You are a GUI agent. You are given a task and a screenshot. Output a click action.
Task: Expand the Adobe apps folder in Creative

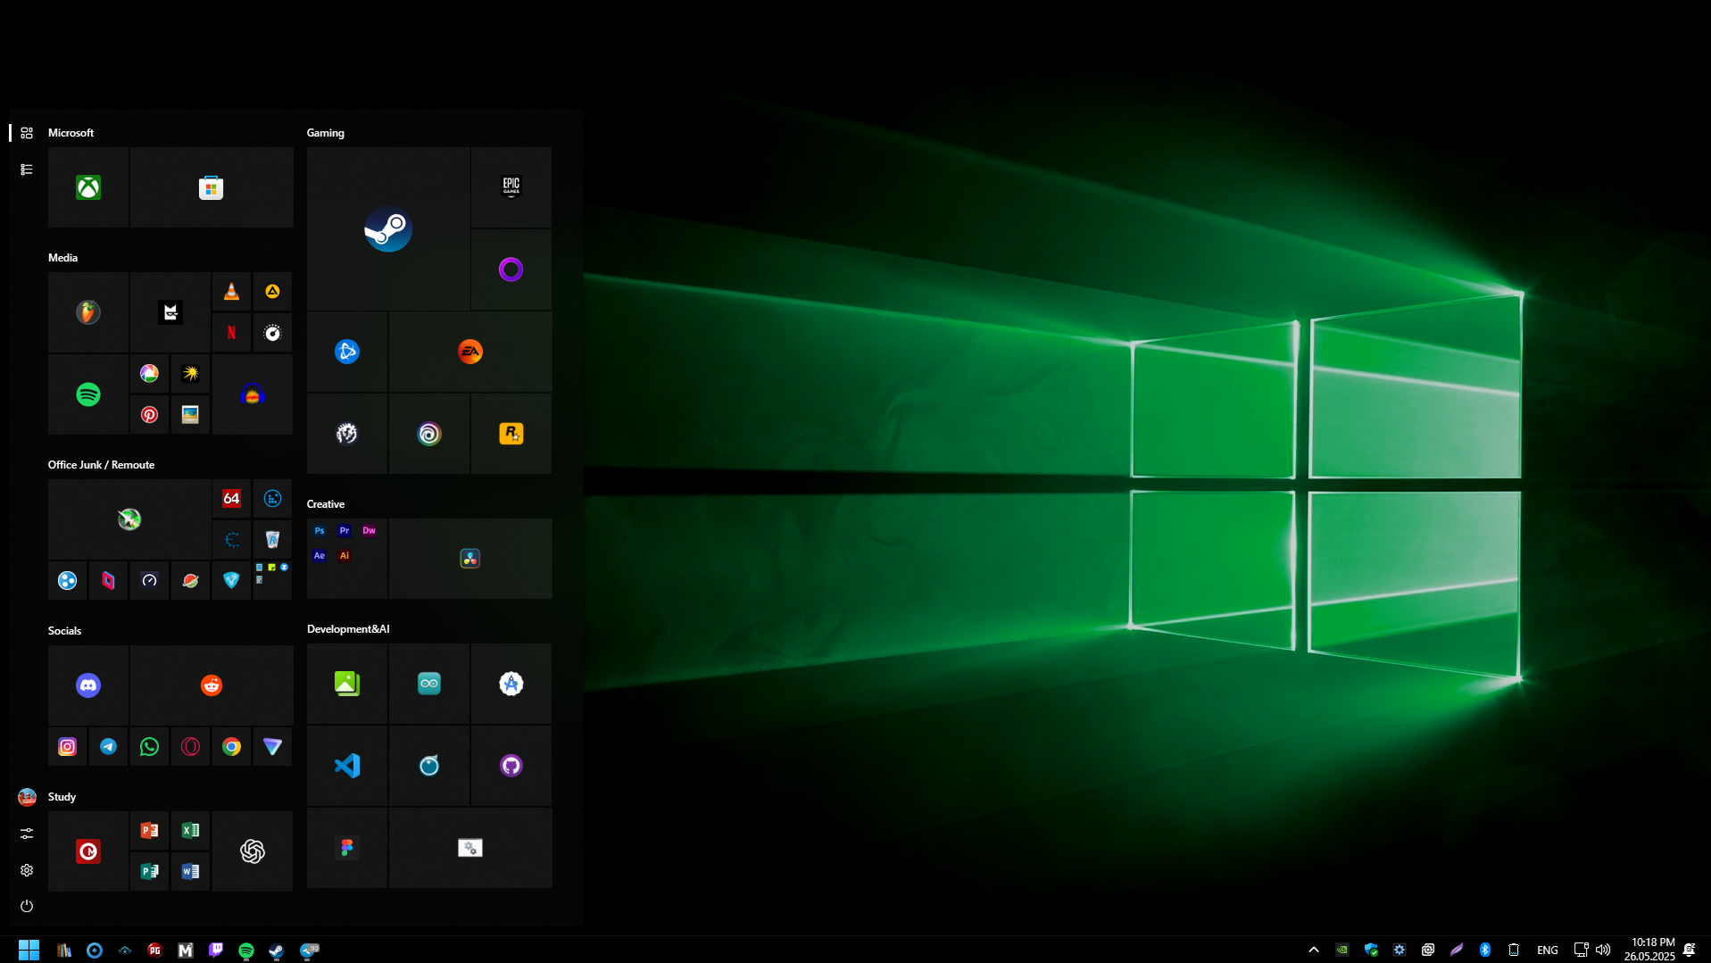347,559
